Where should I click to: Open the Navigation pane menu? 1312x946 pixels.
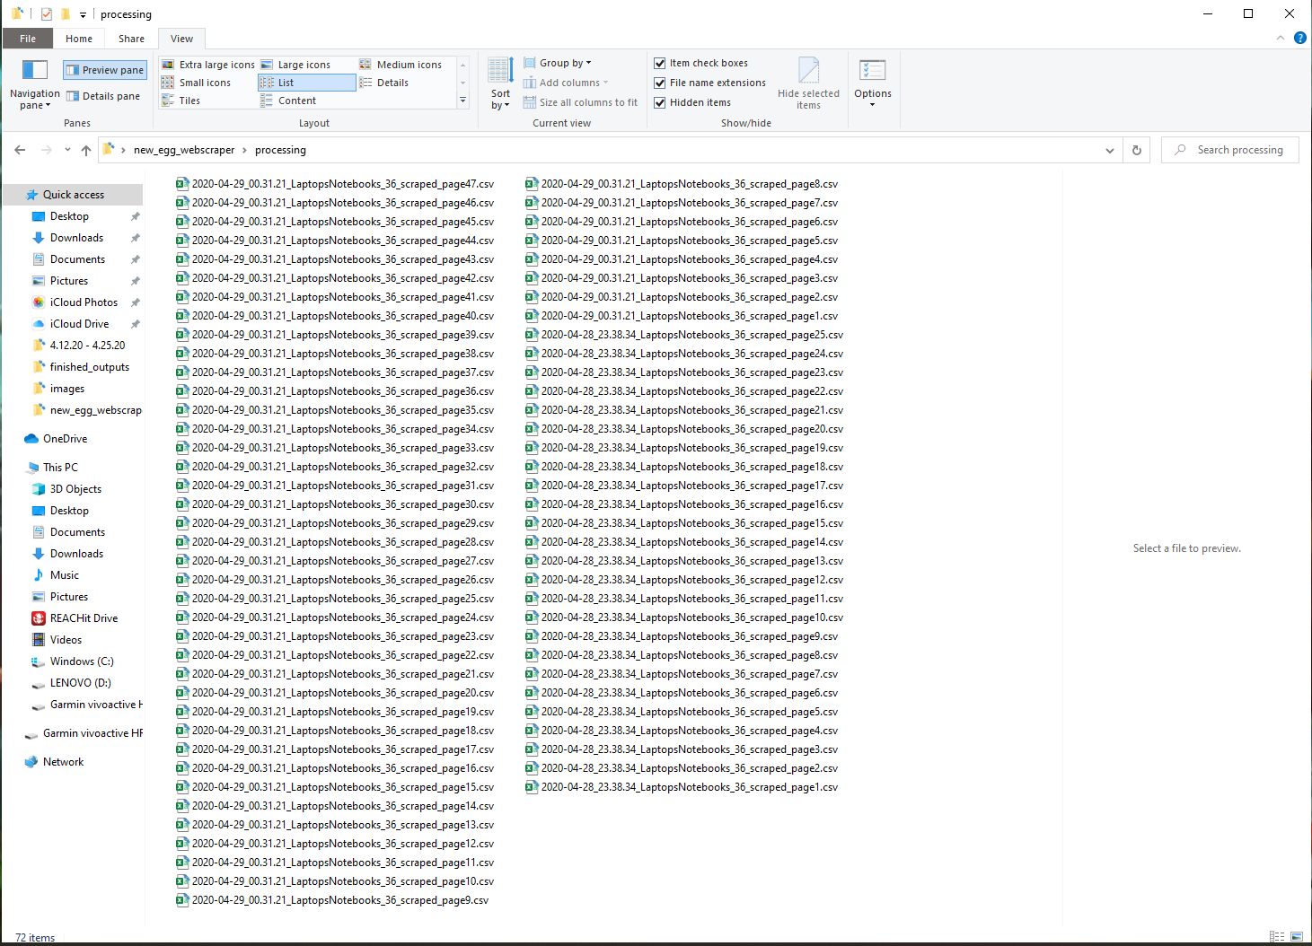[x=34, y=85]
